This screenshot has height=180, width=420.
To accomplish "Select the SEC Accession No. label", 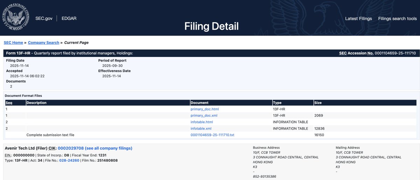I will pos(356,53).
